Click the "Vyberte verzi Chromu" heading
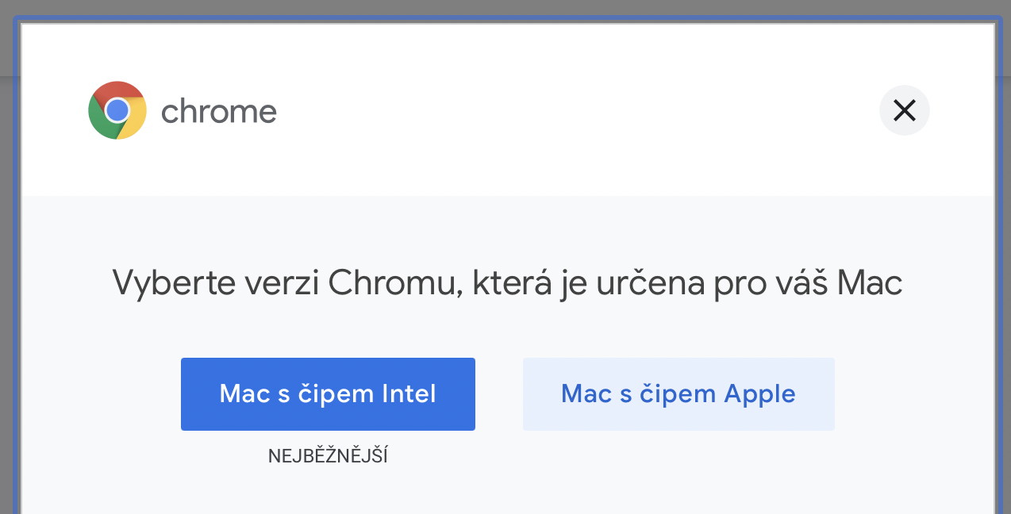1011x514 pixels. 507,283
